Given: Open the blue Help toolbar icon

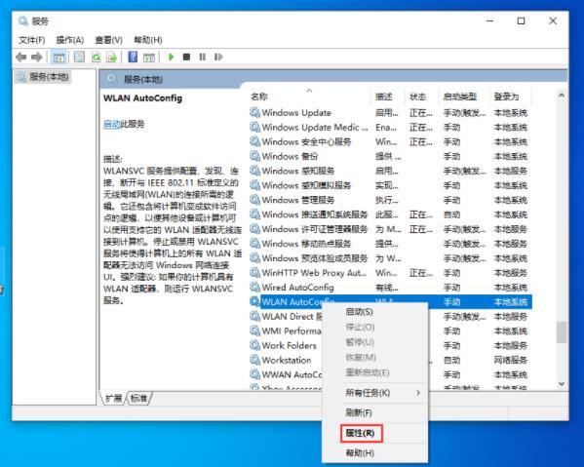Looking at the screenshot, I should tap(133, 57).
